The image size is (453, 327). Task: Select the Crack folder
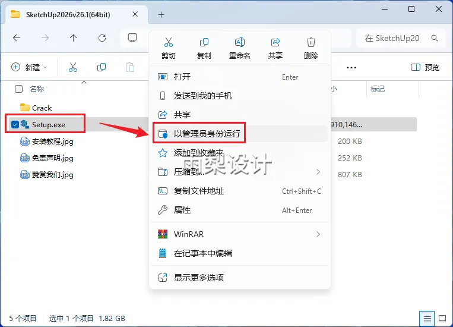click(x=36, y=108)
